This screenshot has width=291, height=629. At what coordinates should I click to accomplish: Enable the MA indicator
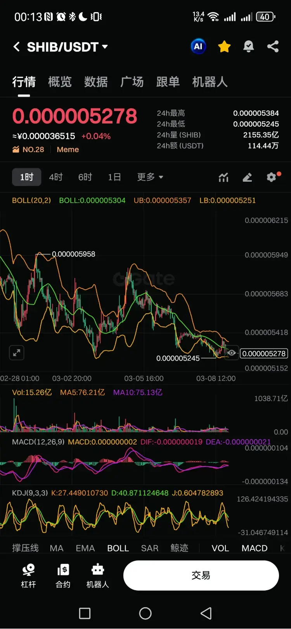[57, 548]
